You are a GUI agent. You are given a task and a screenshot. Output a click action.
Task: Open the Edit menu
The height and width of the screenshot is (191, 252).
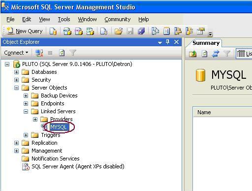(27, 19)
